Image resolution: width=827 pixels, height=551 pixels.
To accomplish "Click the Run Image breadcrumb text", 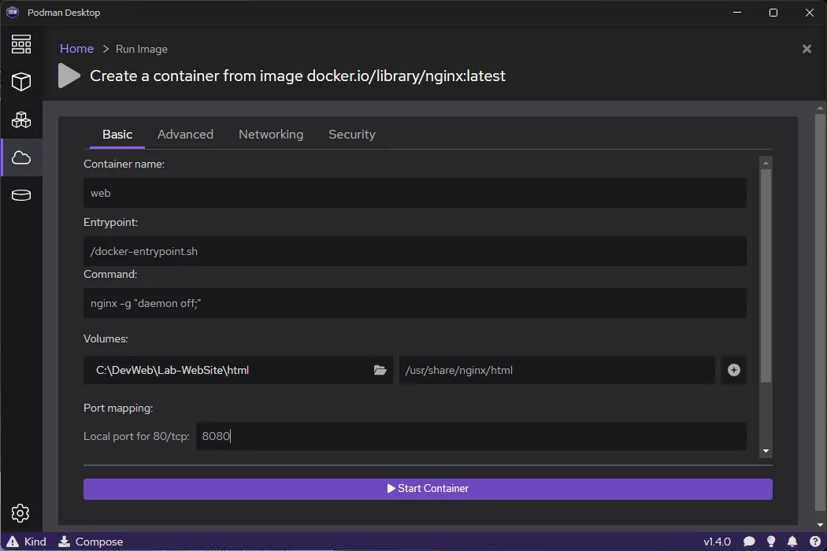I will click(141, 49).
